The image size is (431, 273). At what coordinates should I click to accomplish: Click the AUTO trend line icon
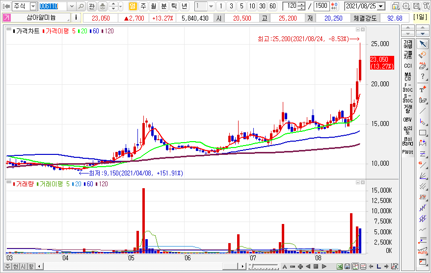point(423,251)
